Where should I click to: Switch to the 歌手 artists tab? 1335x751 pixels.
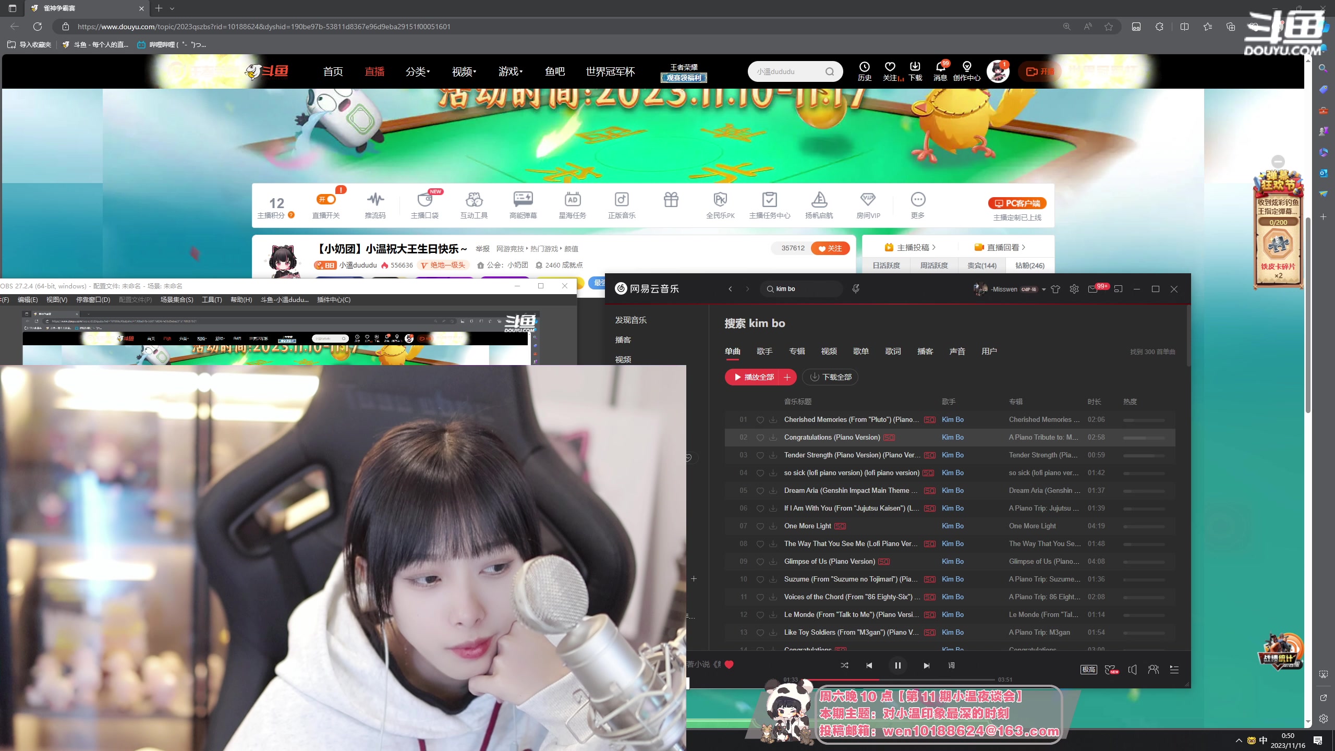pos(764,352)
